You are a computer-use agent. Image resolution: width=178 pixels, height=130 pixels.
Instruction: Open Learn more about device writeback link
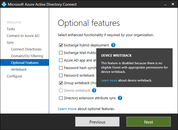click(x=109, y=80)
